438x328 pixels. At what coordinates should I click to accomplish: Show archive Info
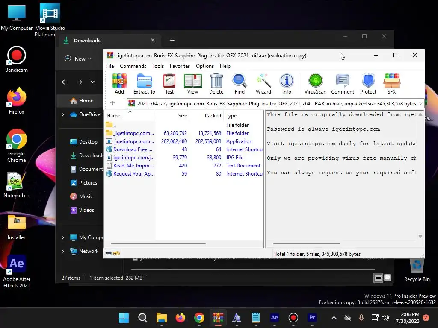click(287, 84)
